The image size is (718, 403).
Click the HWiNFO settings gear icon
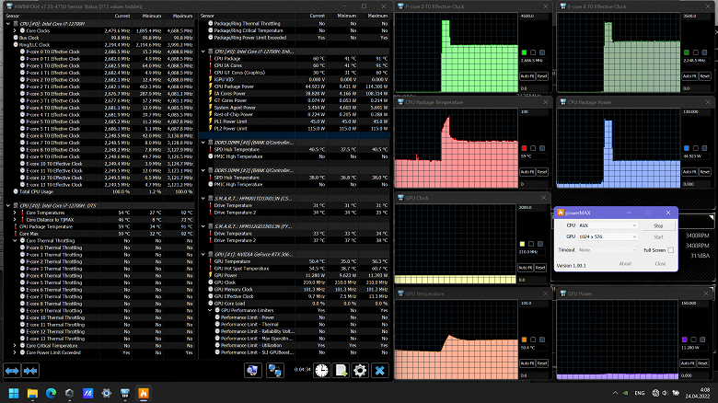coord(360,370)
